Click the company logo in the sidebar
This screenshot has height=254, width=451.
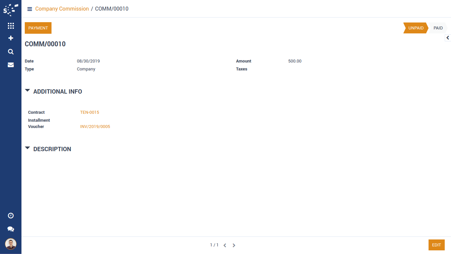pos(11,10)
